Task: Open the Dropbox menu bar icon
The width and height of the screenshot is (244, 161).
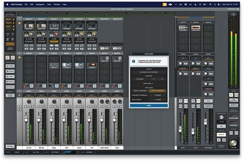Action: 185,4
